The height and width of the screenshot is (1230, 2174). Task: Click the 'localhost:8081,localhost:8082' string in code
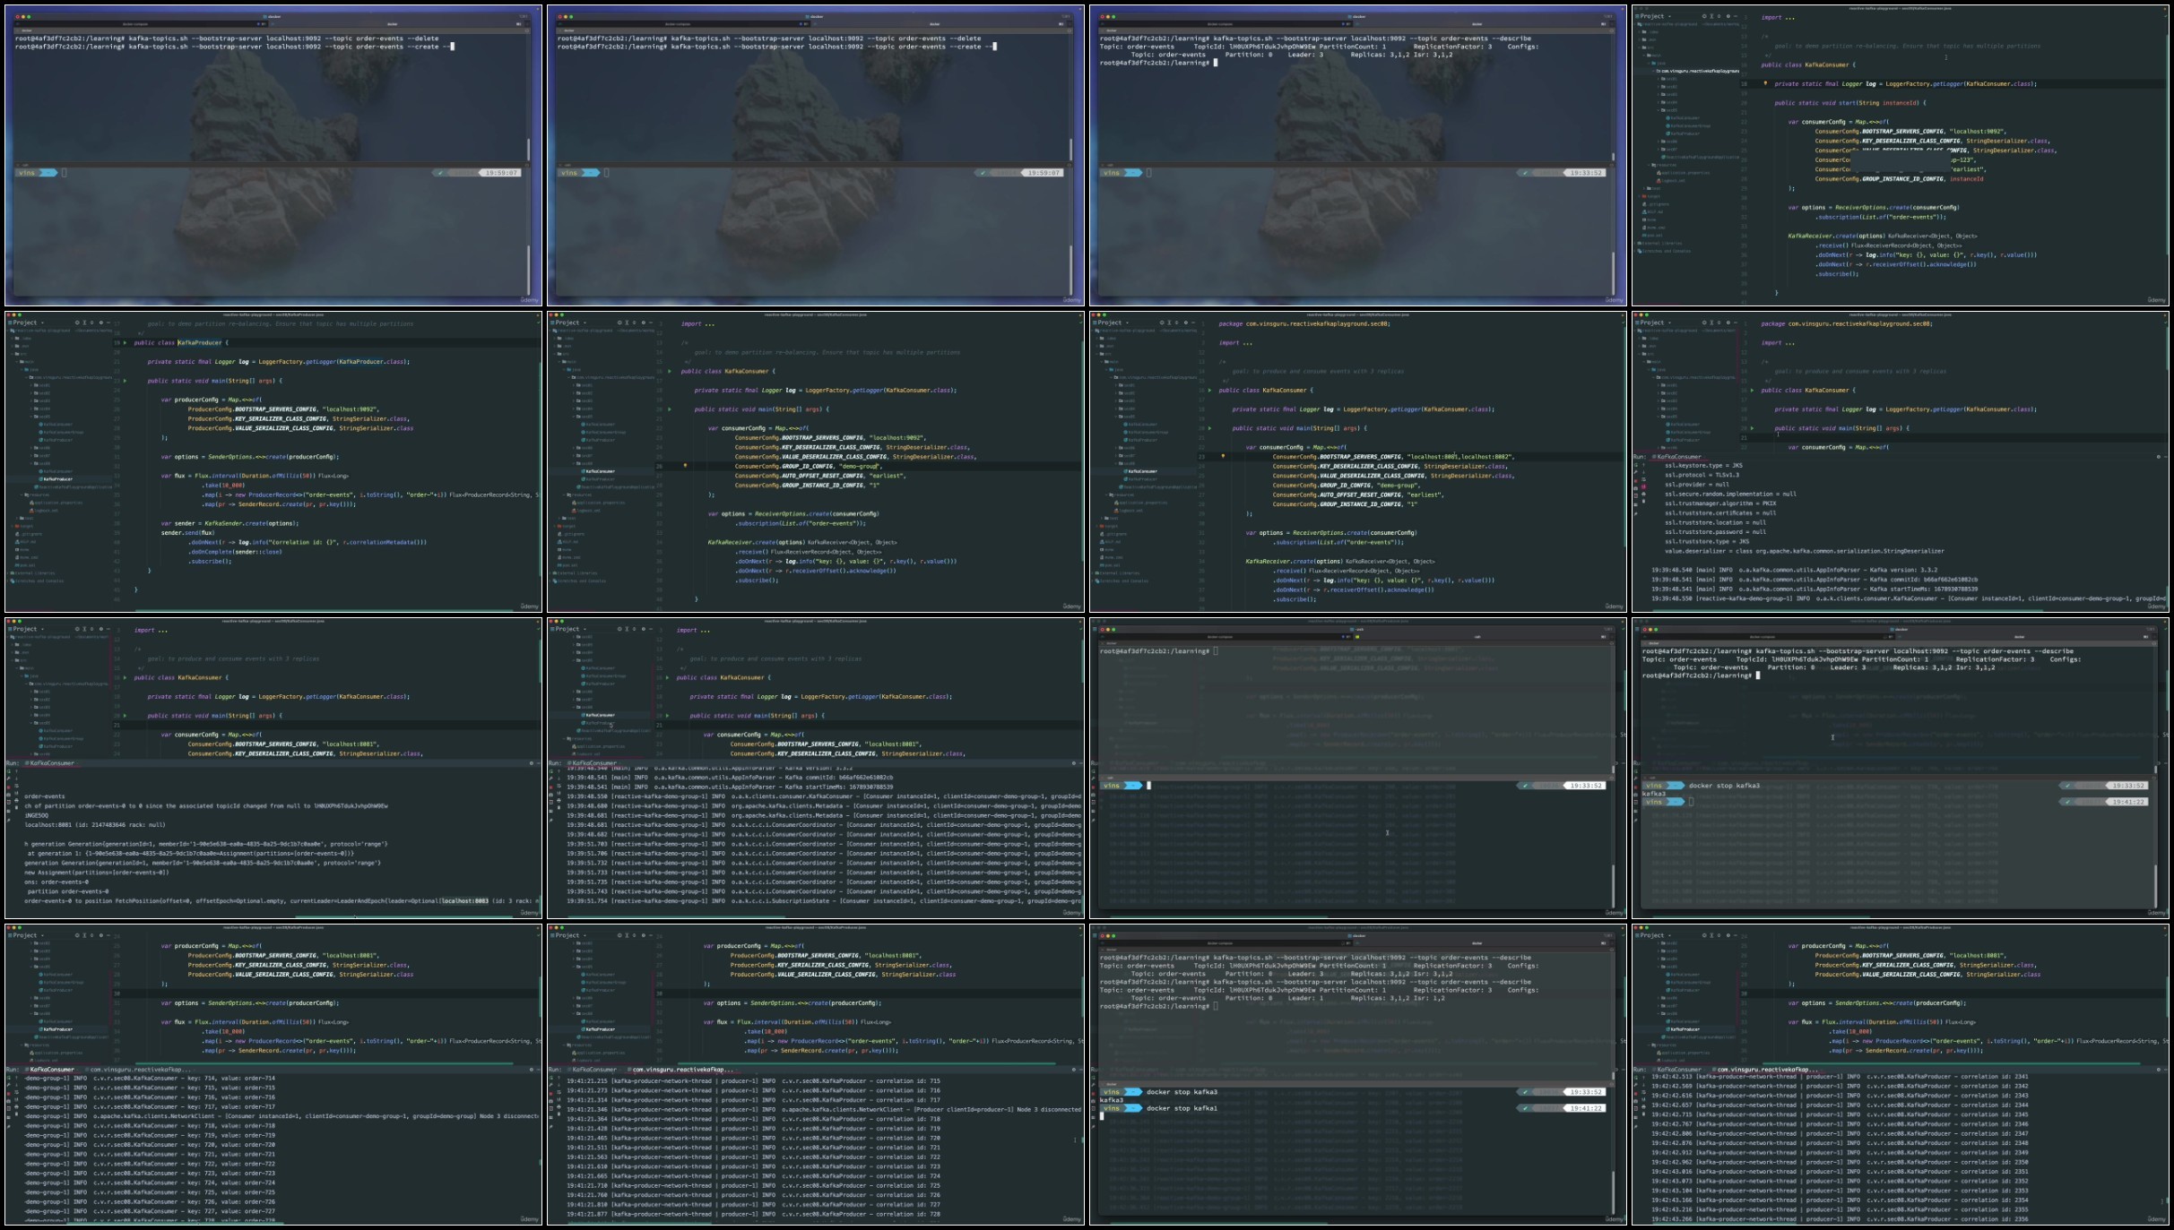(1458, 457)
